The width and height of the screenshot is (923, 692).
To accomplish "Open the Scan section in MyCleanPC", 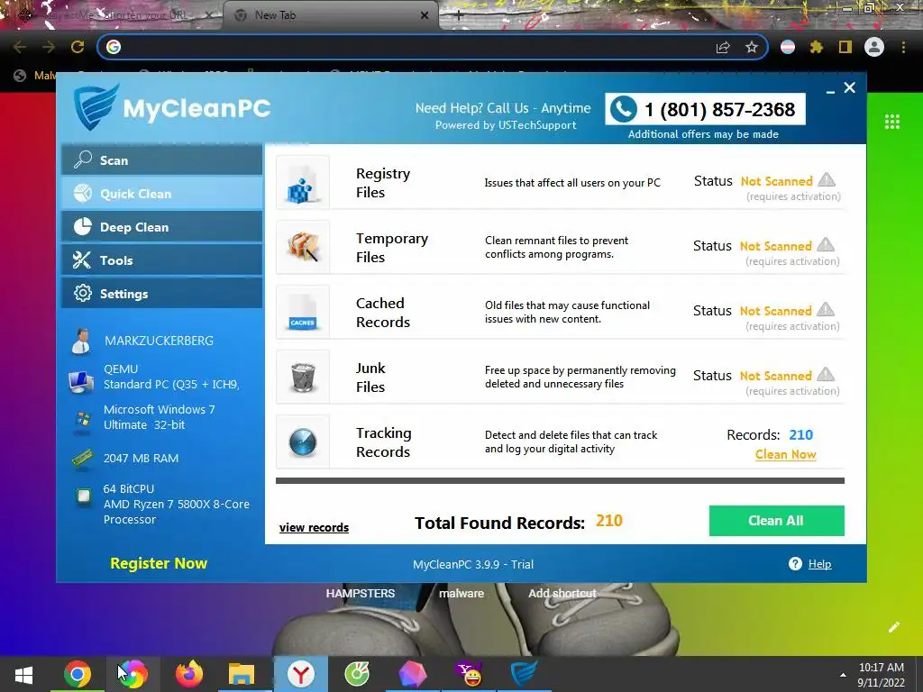I will click(x=162, y=160).
